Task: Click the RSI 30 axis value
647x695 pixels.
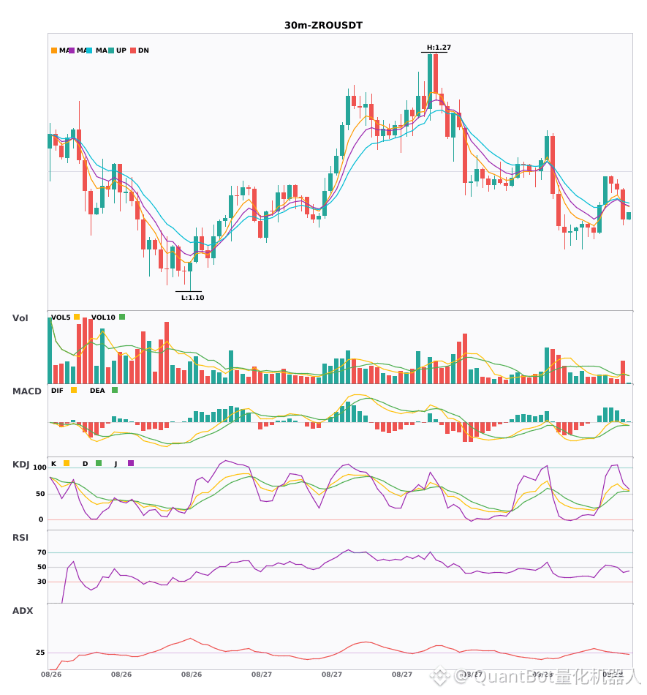Action: [42, 582]
